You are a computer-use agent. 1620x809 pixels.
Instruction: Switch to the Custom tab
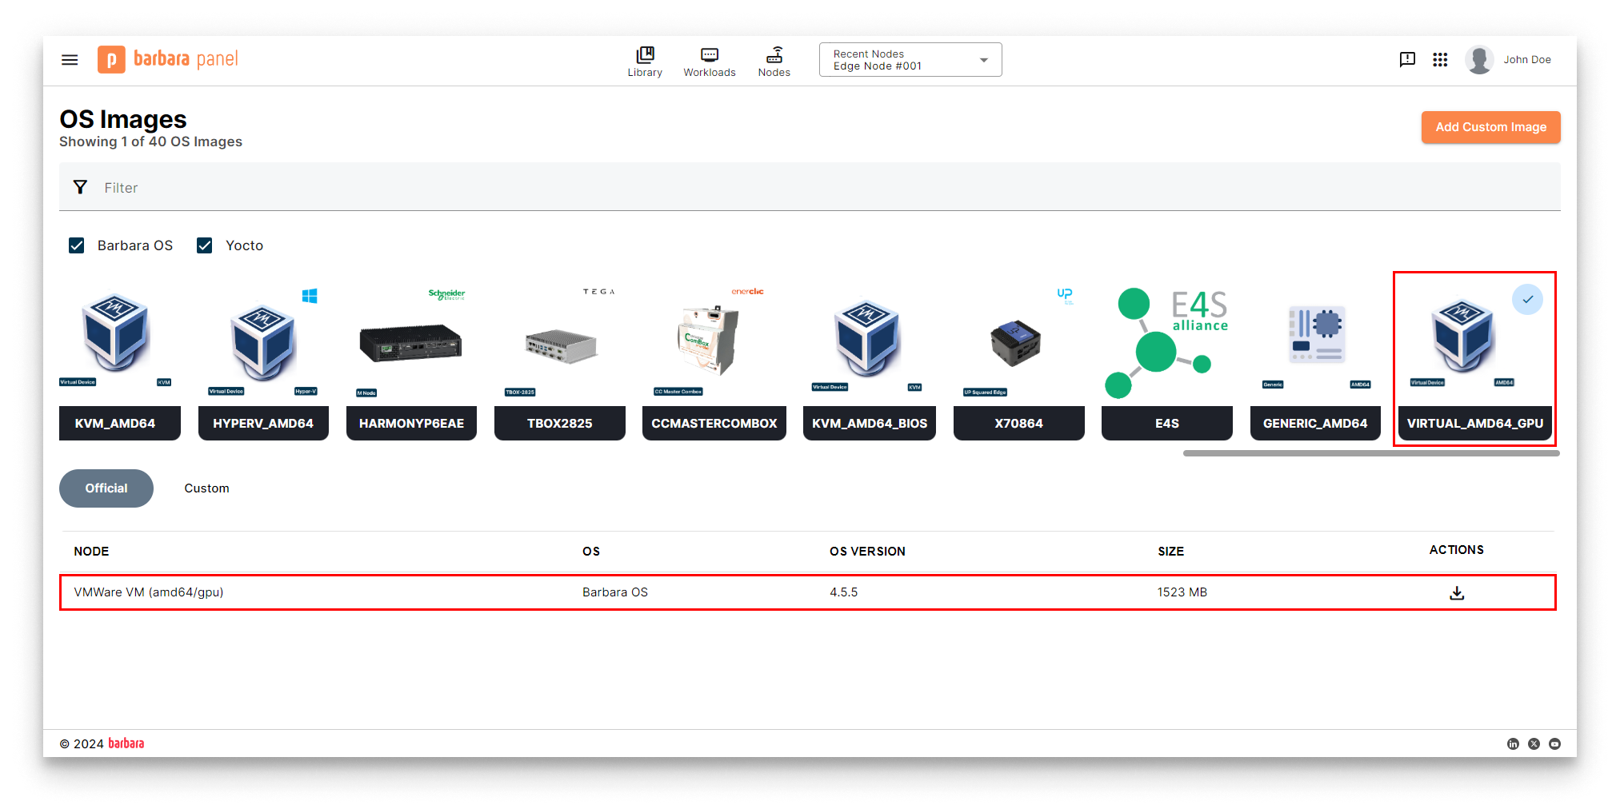point(206,488)
